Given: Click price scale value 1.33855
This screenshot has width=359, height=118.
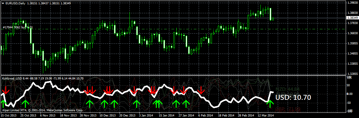Looking at the screenshot, I should coord(353,64).
